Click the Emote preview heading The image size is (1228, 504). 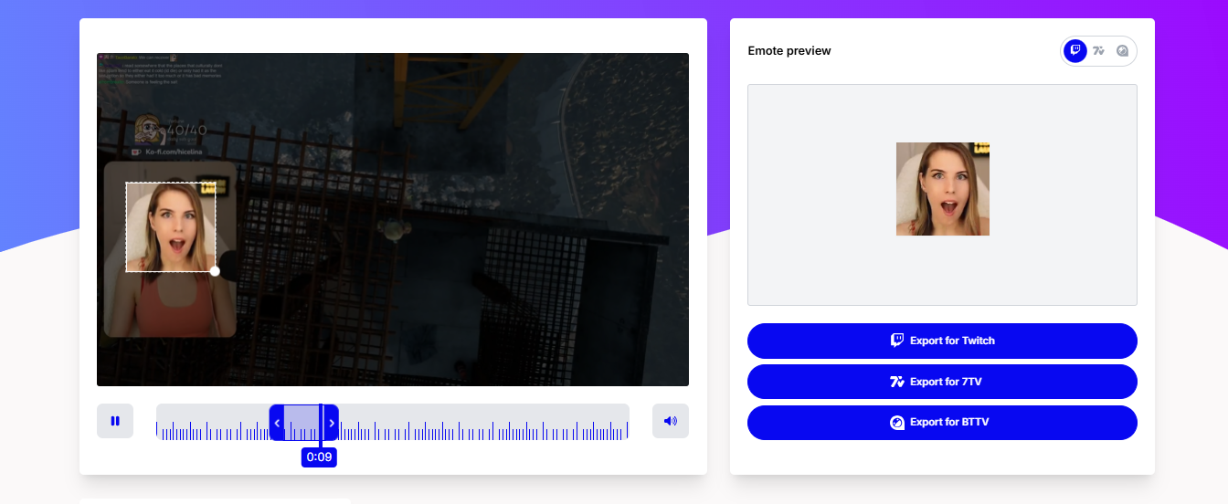point(789,51)
